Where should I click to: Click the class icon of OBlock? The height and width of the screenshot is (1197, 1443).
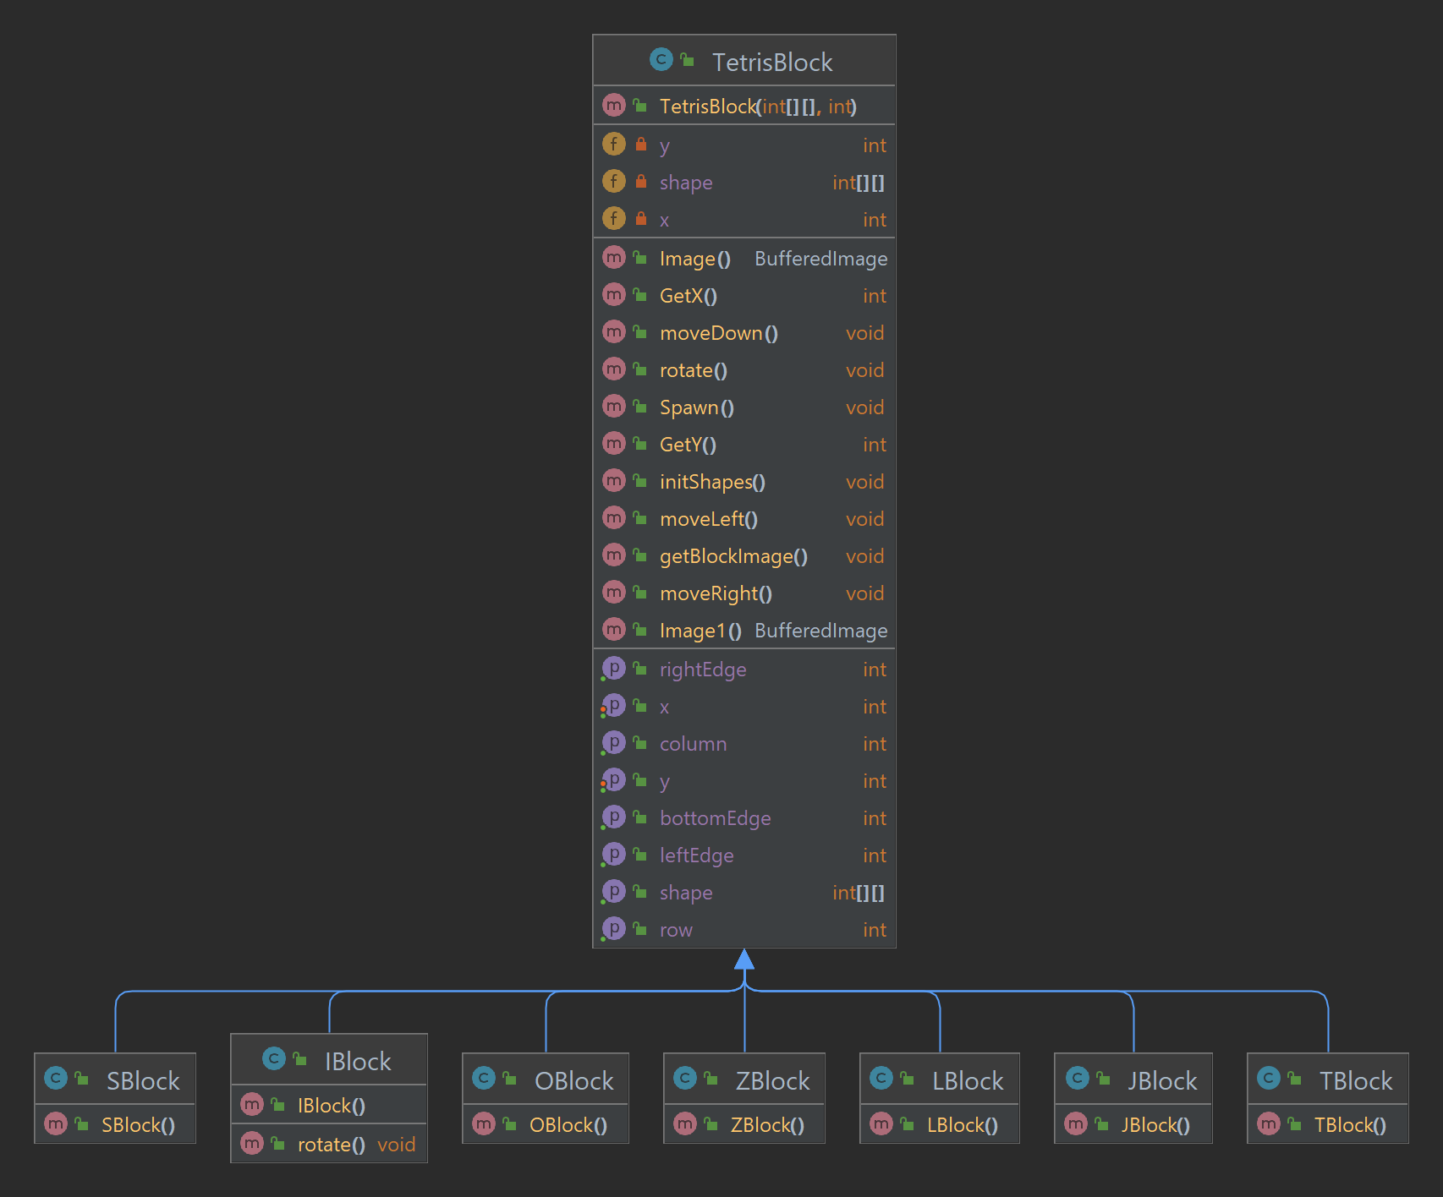click(484, 1078)
